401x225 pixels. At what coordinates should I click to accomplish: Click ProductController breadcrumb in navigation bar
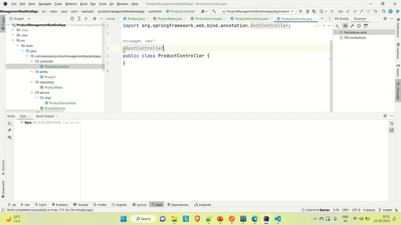click(180, 11)
